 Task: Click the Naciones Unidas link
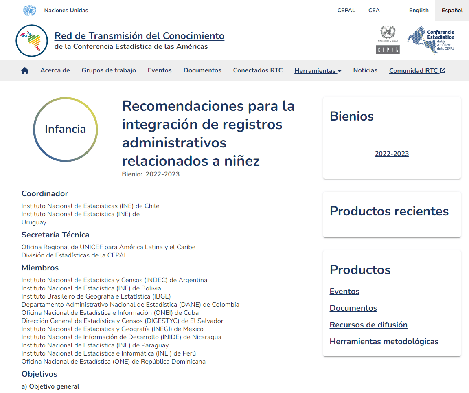(66, 11)
